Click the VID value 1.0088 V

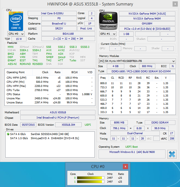87,94
